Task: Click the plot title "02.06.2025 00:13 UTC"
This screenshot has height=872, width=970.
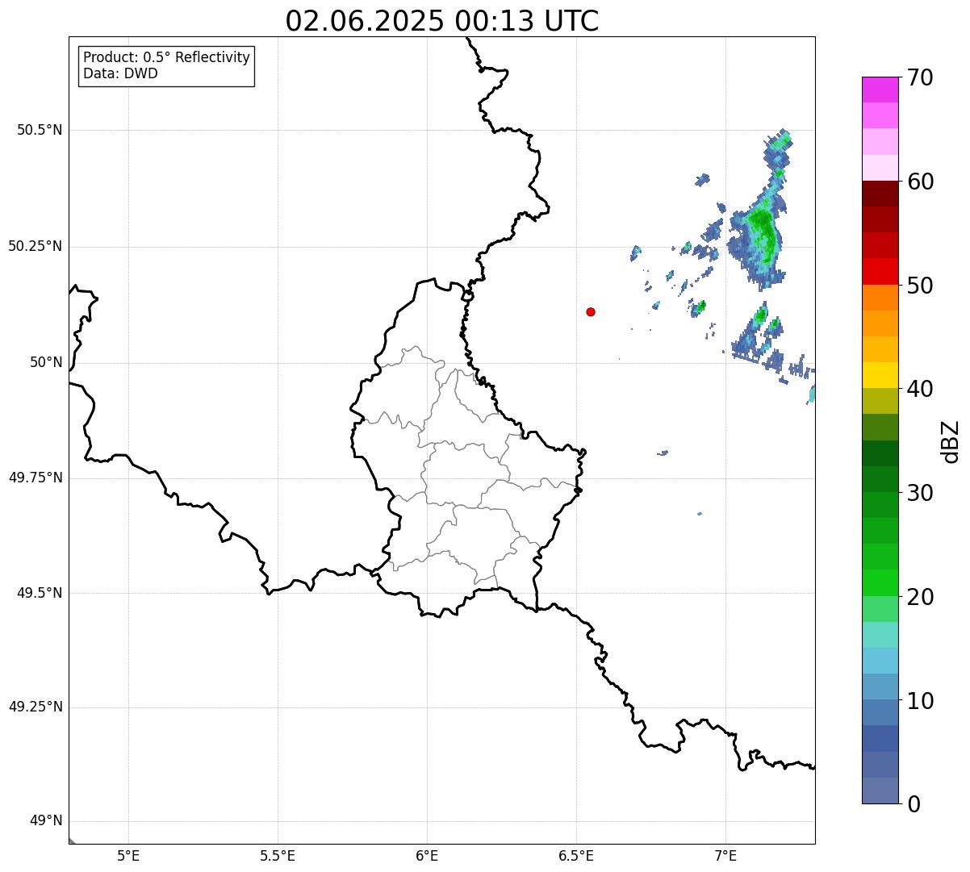Action: click(442, 21)
